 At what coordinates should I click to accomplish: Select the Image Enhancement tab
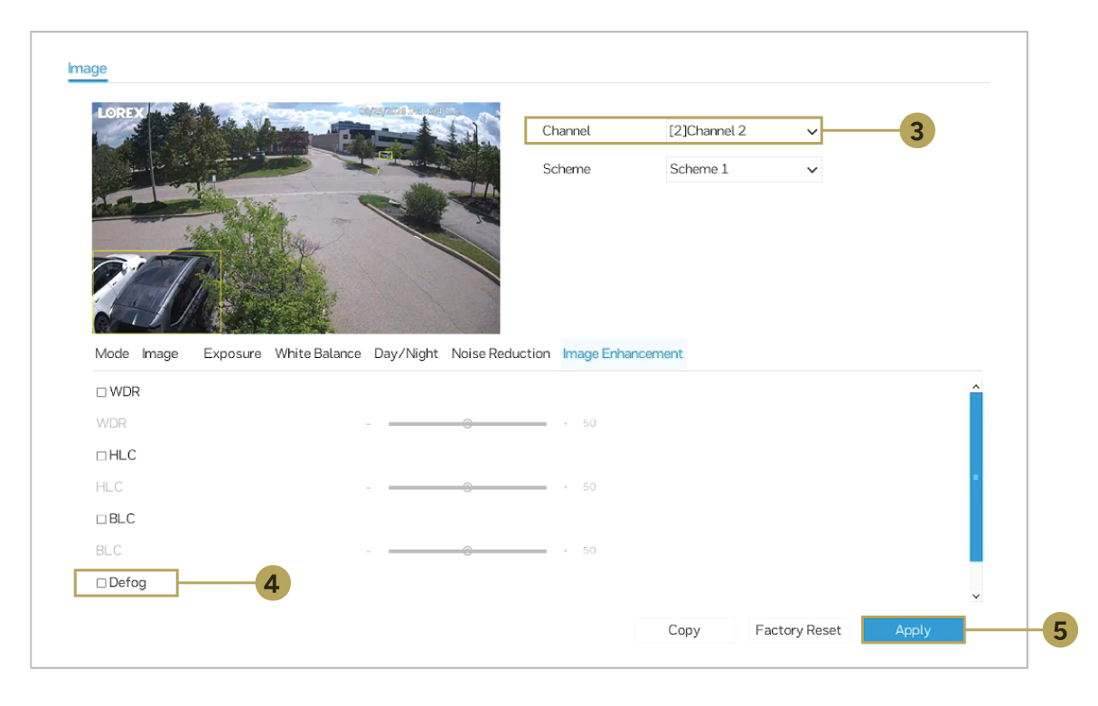(623, 353)
